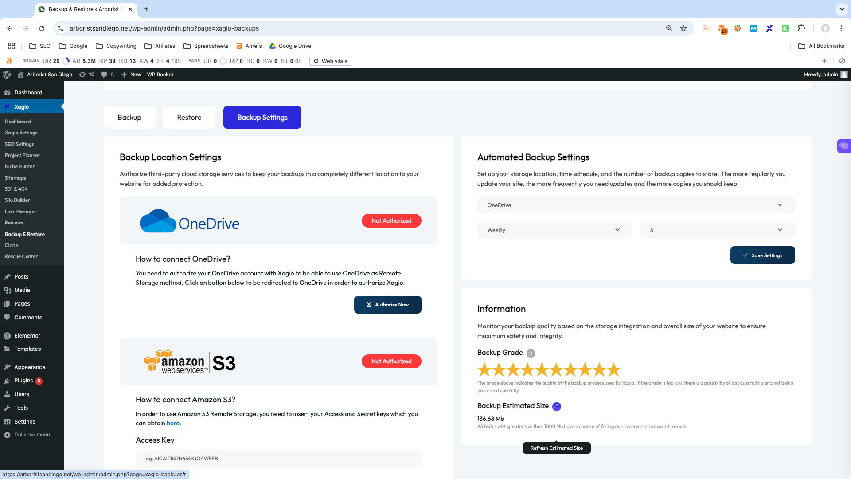Viewport: 851px width, 479px height.
Task: Click the backup grade star rating
Action: click(549, 369)
